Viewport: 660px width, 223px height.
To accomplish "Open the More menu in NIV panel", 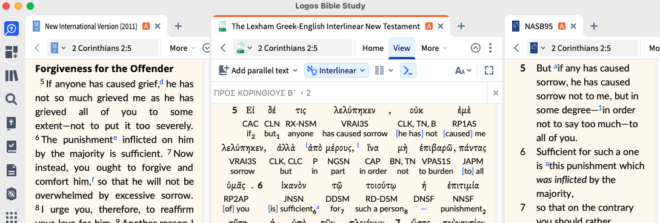I will click(x=182, y=48).
